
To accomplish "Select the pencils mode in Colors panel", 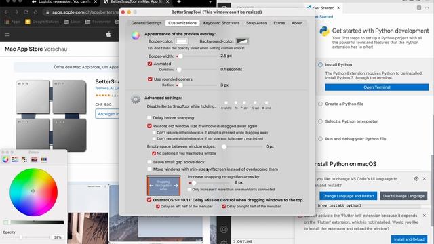I will coord(43,159).
